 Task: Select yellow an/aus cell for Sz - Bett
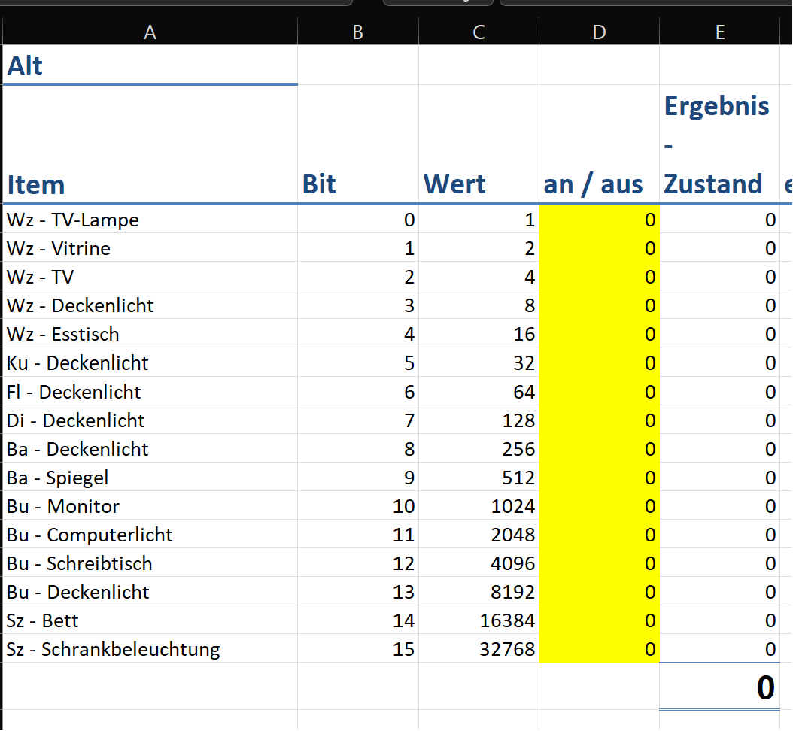coord(599,620)
